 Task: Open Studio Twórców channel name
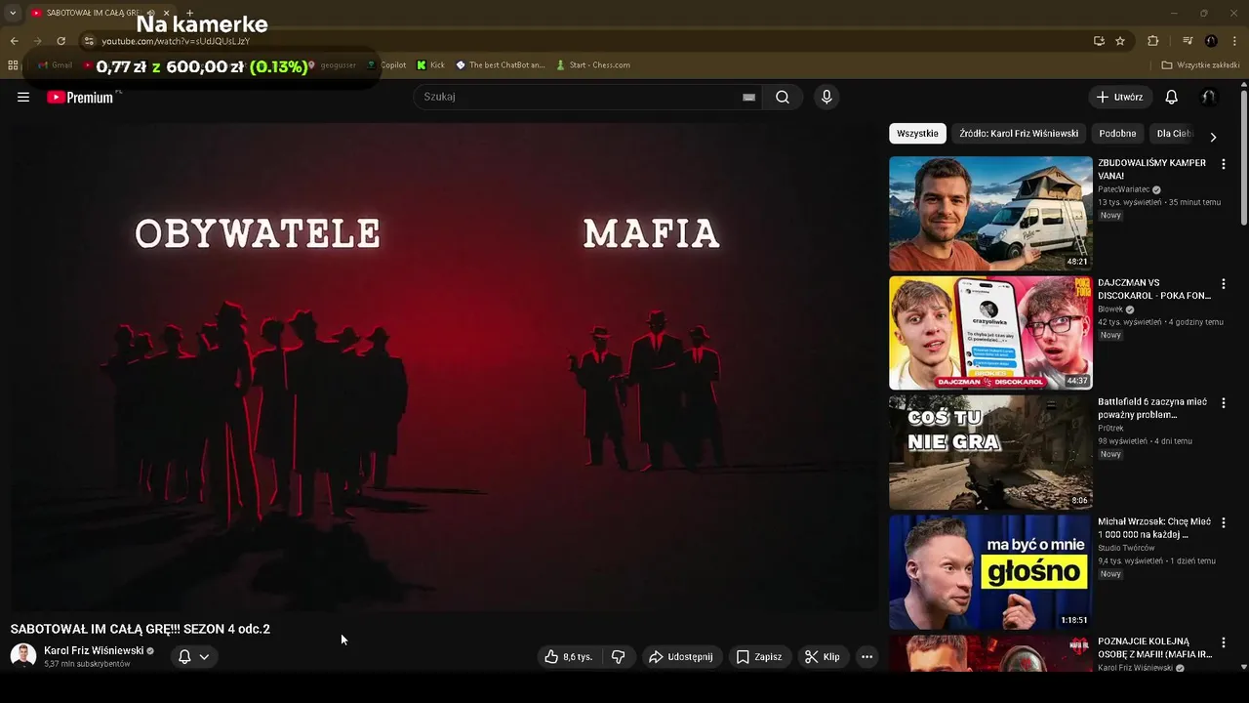pyautogui.click(x=1127, y=548)
